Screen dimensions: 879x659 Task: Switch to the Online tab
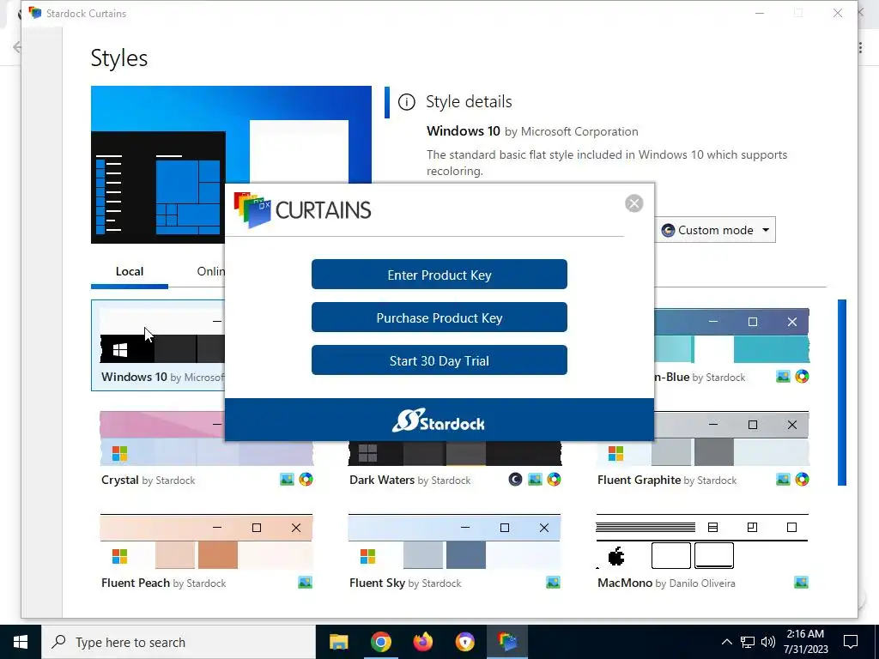211,272
